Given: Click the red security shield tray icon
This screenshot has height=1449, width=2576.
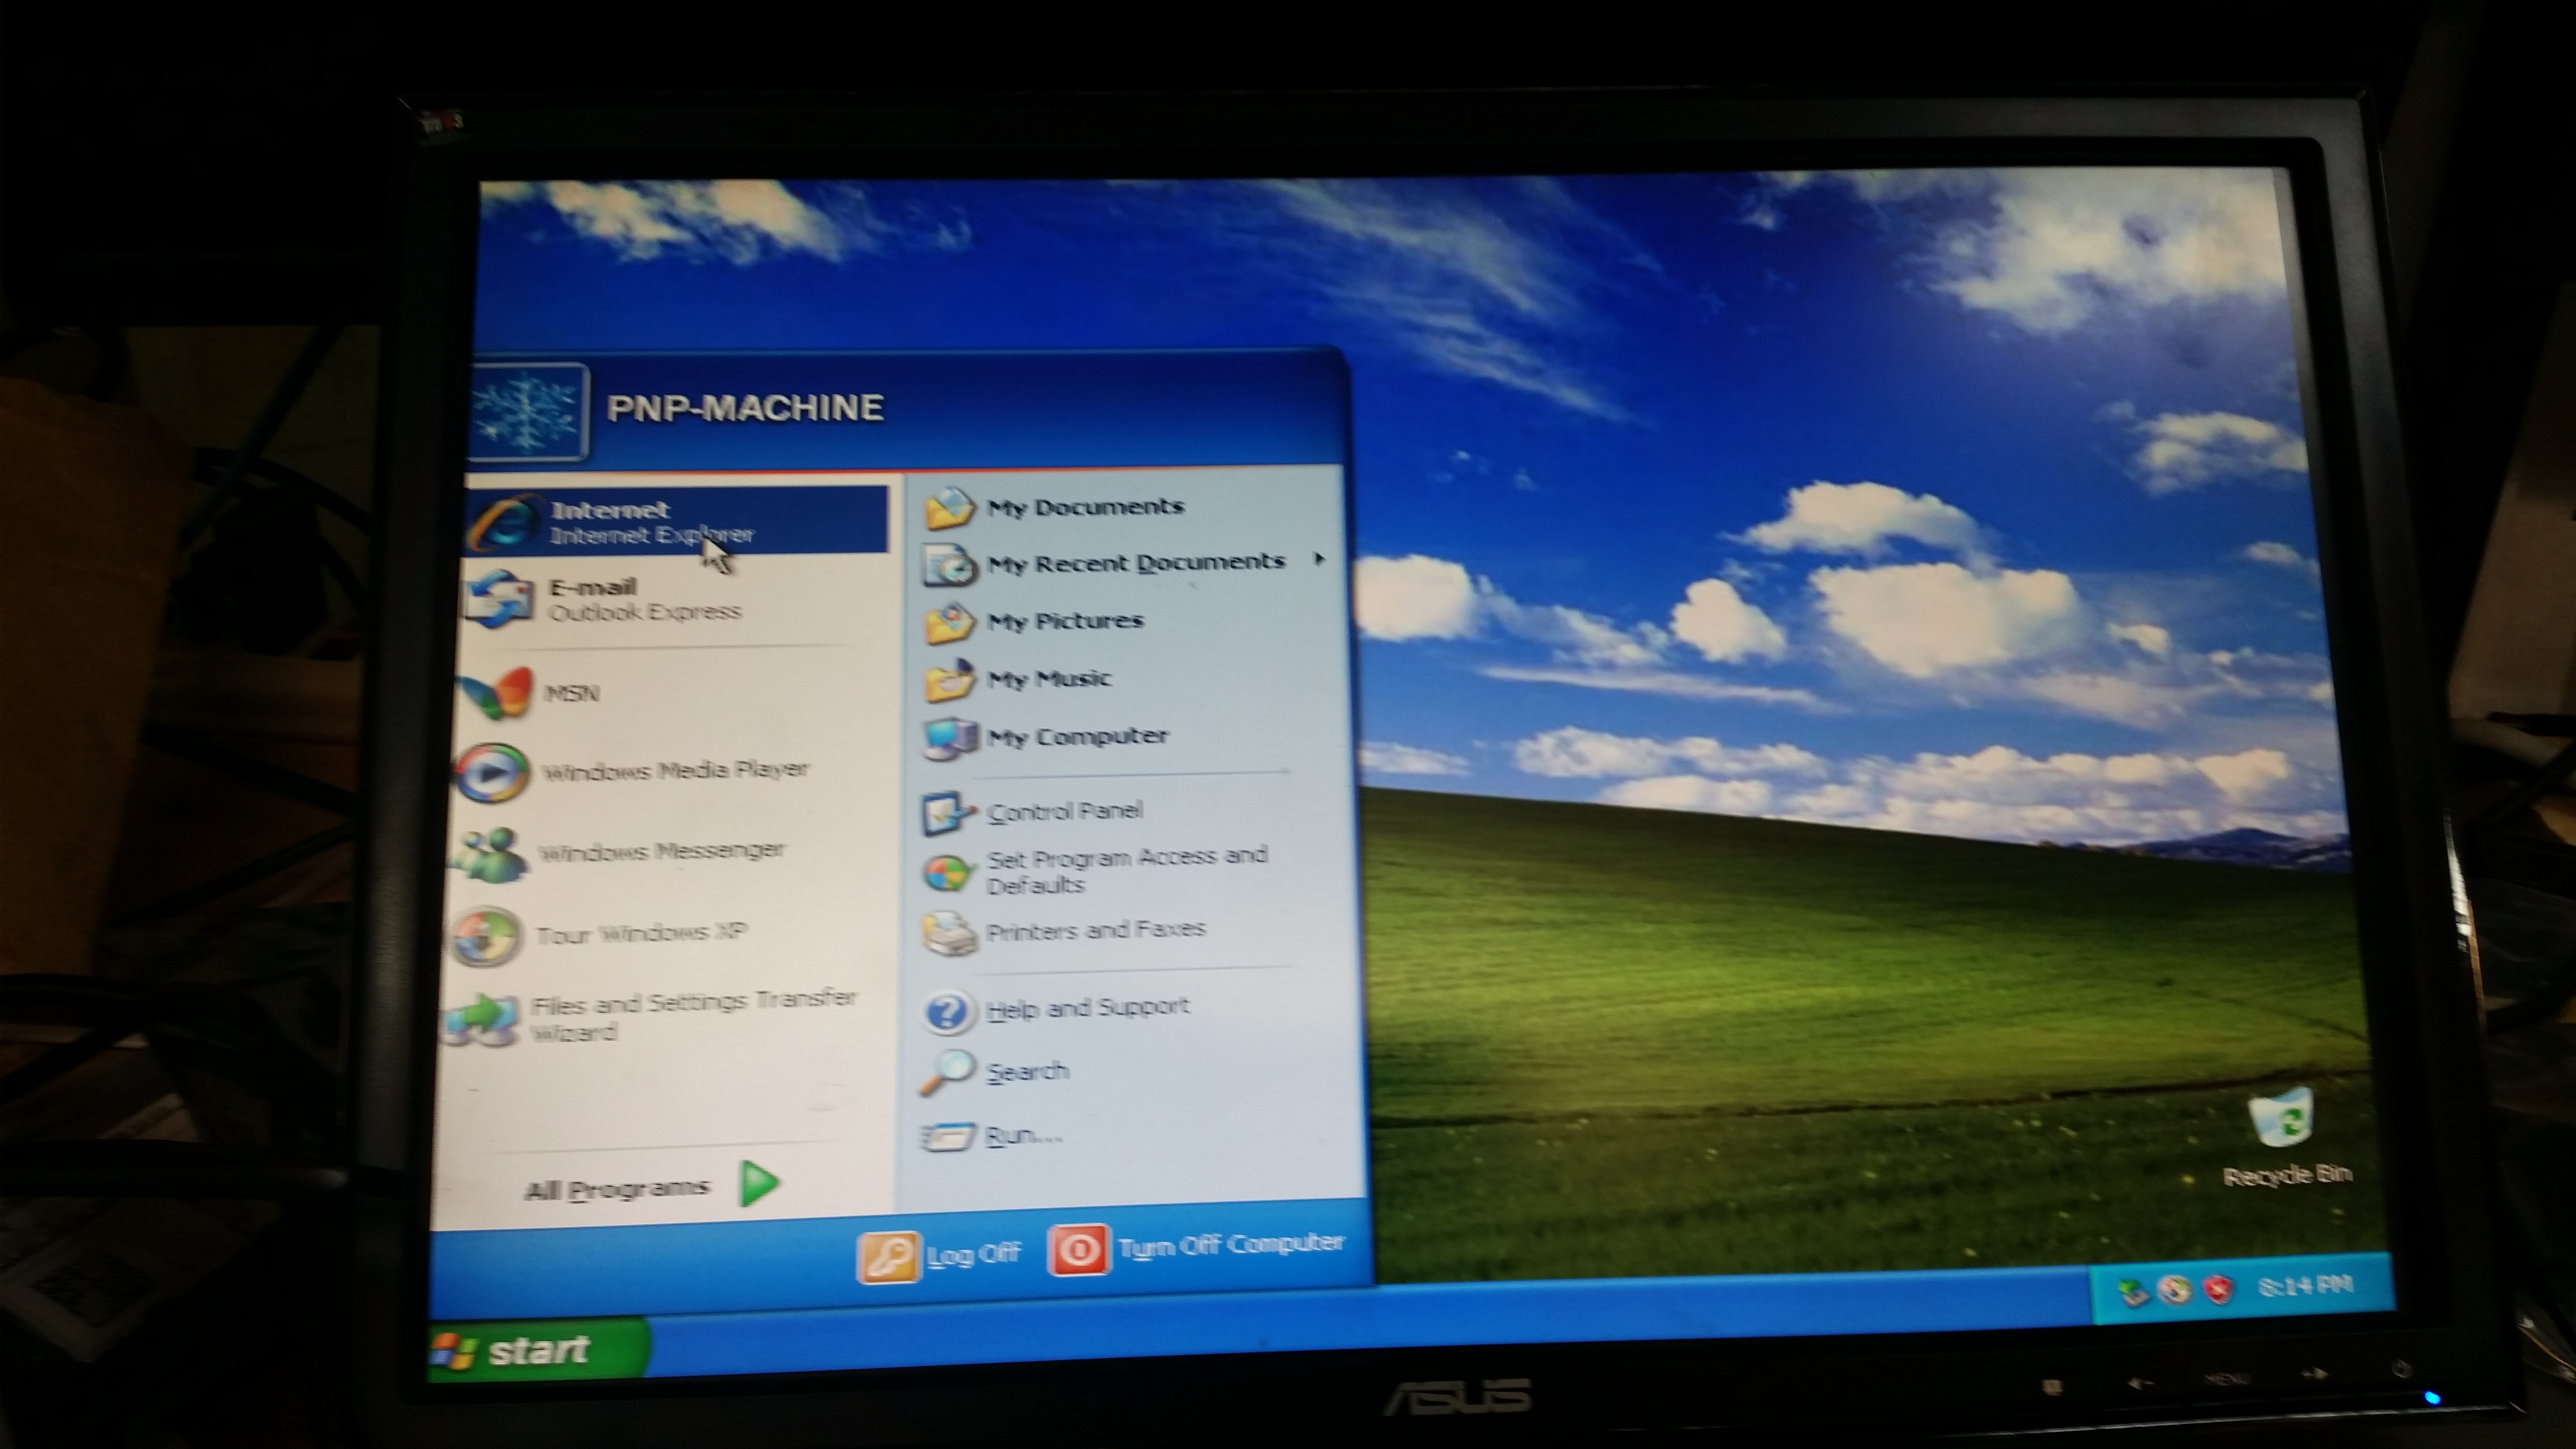Looking at the screenshot, I should click(x=2220, y=1290).
